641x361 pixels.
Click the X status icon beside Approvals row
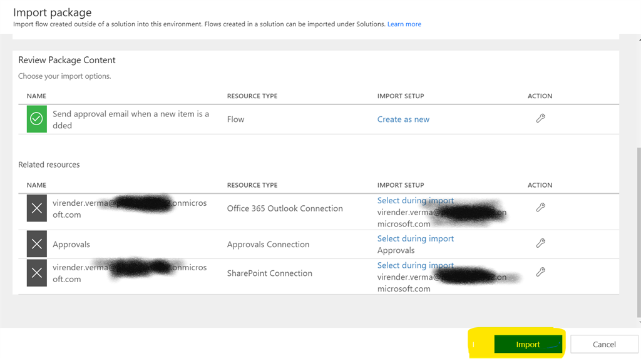pyautogui.click(x=37, y=244)
